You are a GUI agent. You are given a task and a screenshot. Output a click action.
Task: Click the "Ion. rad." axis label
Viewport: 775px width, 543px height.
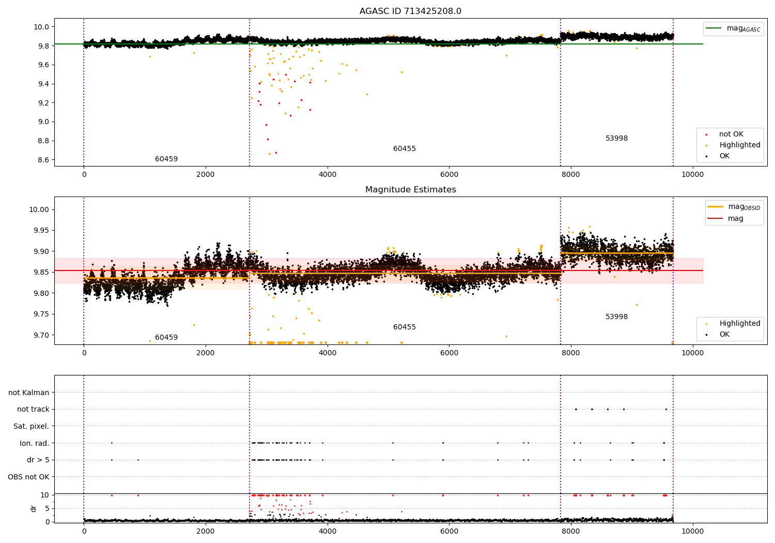coord(35,443)
